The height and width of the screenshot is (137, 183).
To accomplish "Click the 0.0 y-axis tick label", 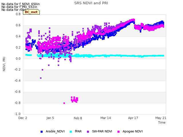I will point(18,59).
